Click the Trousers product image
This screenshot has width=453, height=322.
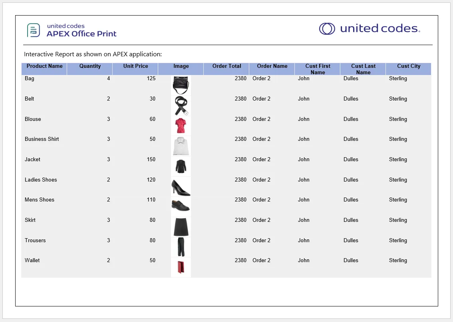pos(181,247)
